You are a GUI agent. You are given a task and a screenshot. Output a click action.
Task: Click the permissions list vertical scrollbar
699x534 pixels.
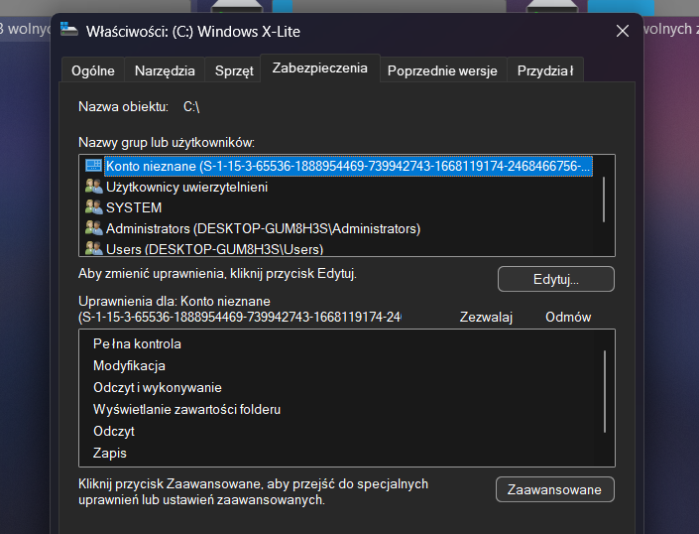(x=604, y=392)
